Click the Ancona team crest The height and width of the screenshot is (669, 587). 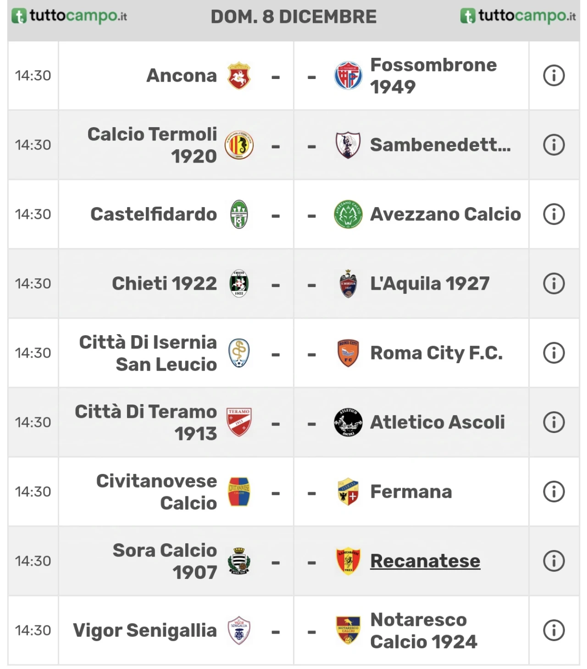(x=239, y=76)
